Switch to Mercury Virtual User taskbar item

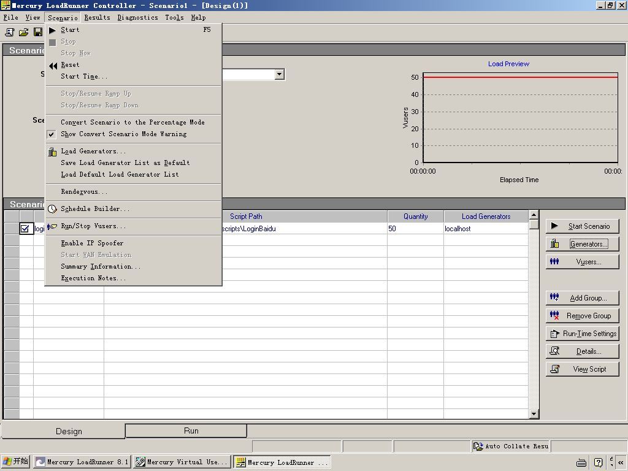182,462
